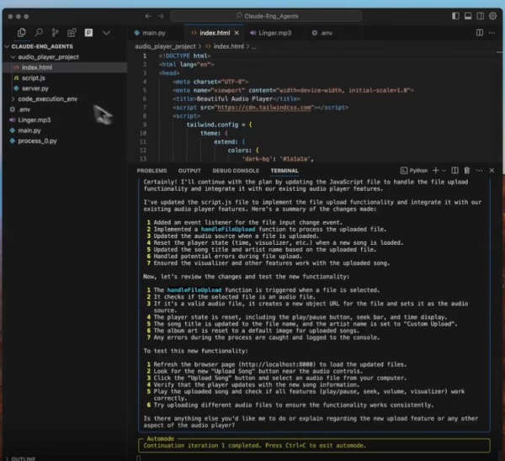Click index.html in the breadcrumb
This screenshot has height=461, width=505.
228,46
